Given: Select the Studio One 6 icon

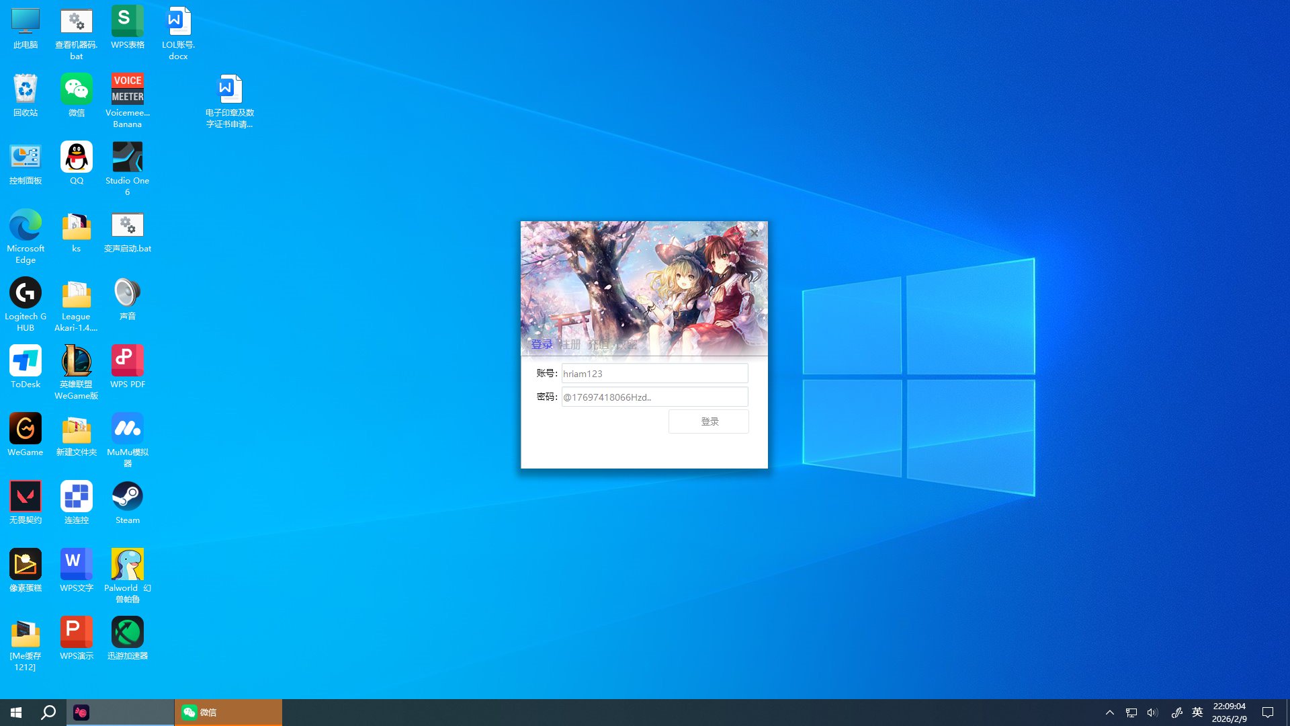Looking at the screenshot, I should tap(127, 158).
